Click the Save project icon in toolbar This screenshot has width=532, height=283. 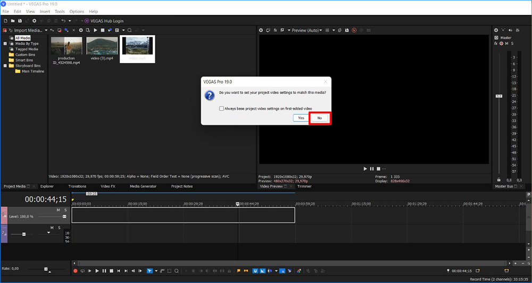(20, 21)
